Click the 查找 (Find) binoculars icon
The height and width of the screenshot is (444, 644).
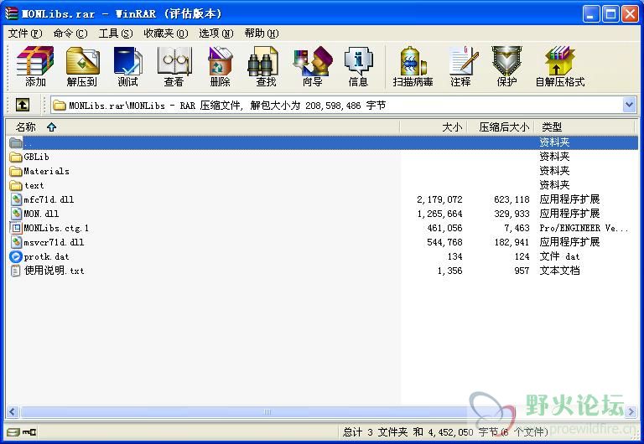coord(263,61)
